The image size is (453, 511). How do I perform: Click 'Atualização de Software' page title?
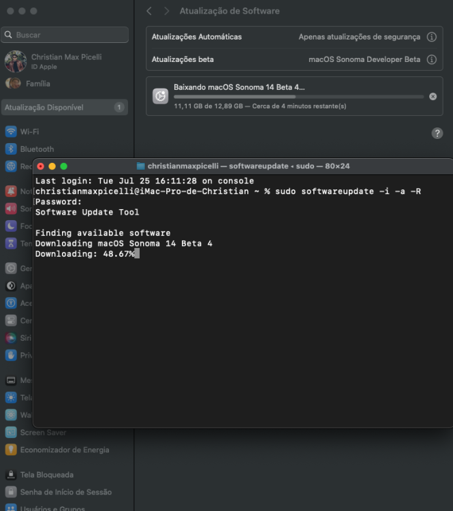[230, 11]
